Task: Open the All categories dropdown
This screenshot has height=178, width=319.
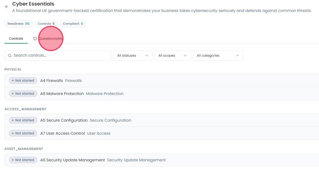Action: [218, 56]
